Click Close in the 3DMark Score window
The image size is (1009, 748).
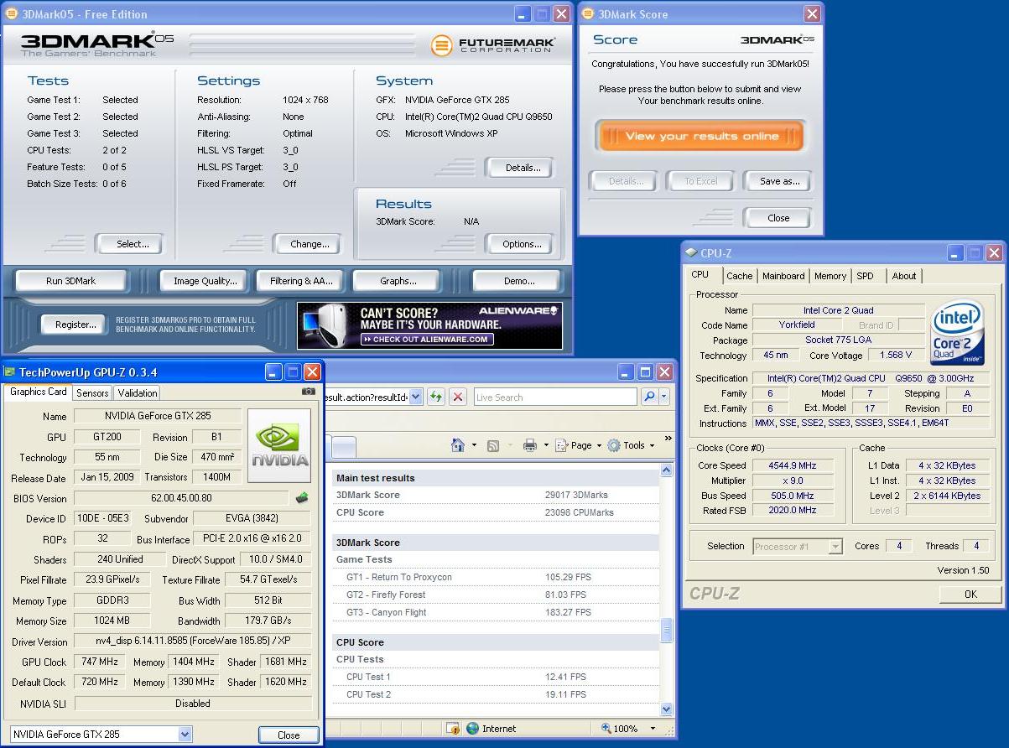tap(778, 218)
